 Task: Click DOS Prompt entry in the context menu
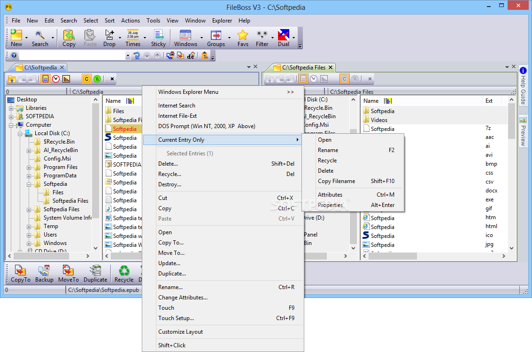[x=223, y=126]
